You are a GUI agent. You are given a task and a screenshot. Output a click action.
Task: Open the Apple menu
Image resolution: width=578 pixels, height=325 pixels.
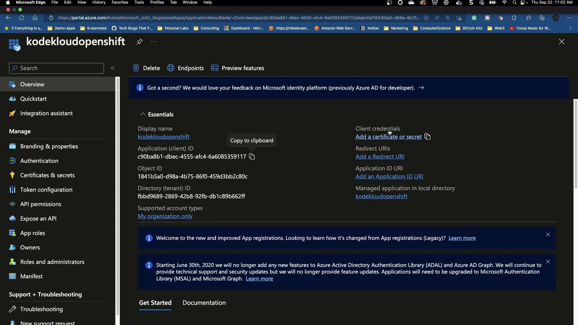coord(8,2)
